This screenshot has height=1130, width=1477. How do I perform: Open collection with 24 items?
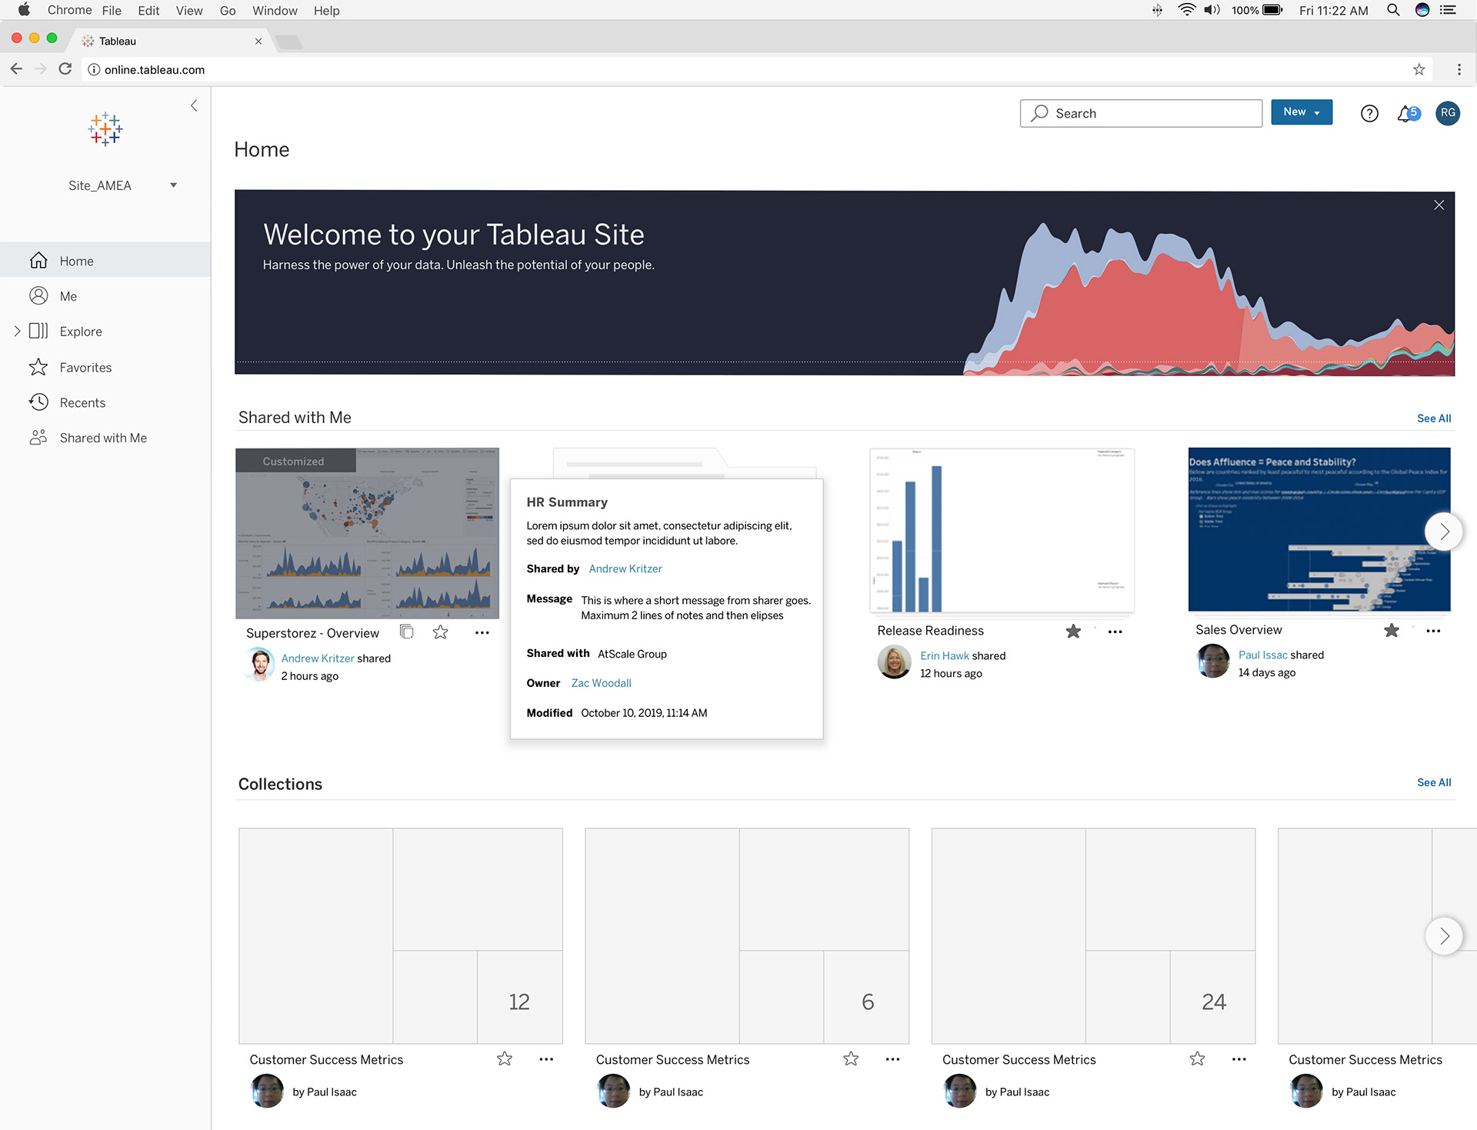1093,936
